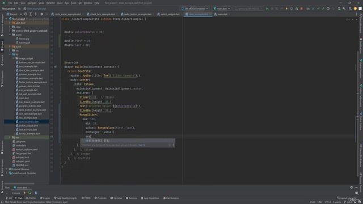The height and width of the screenshot is (204, 363).
Task: Expand the build folder
Action: [x=10, y=46]
